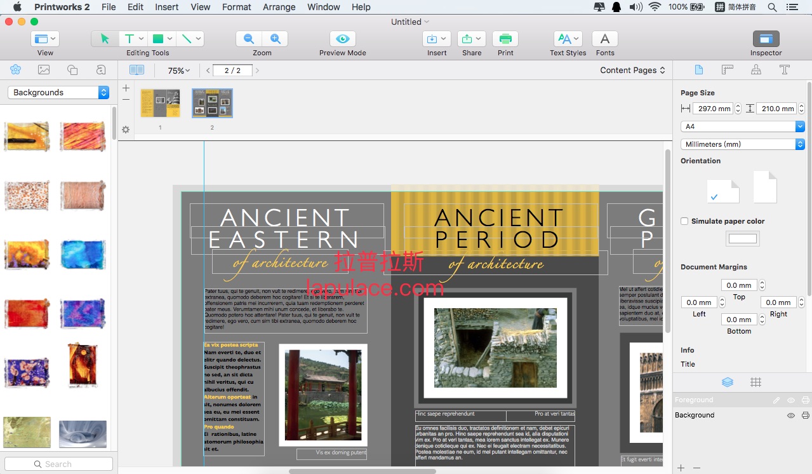Show the grid panel tab

(755, 382)
